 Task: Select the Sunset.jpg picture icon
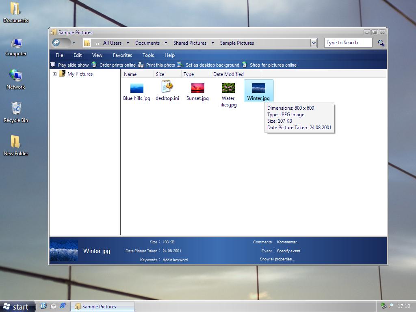point(197,88)
